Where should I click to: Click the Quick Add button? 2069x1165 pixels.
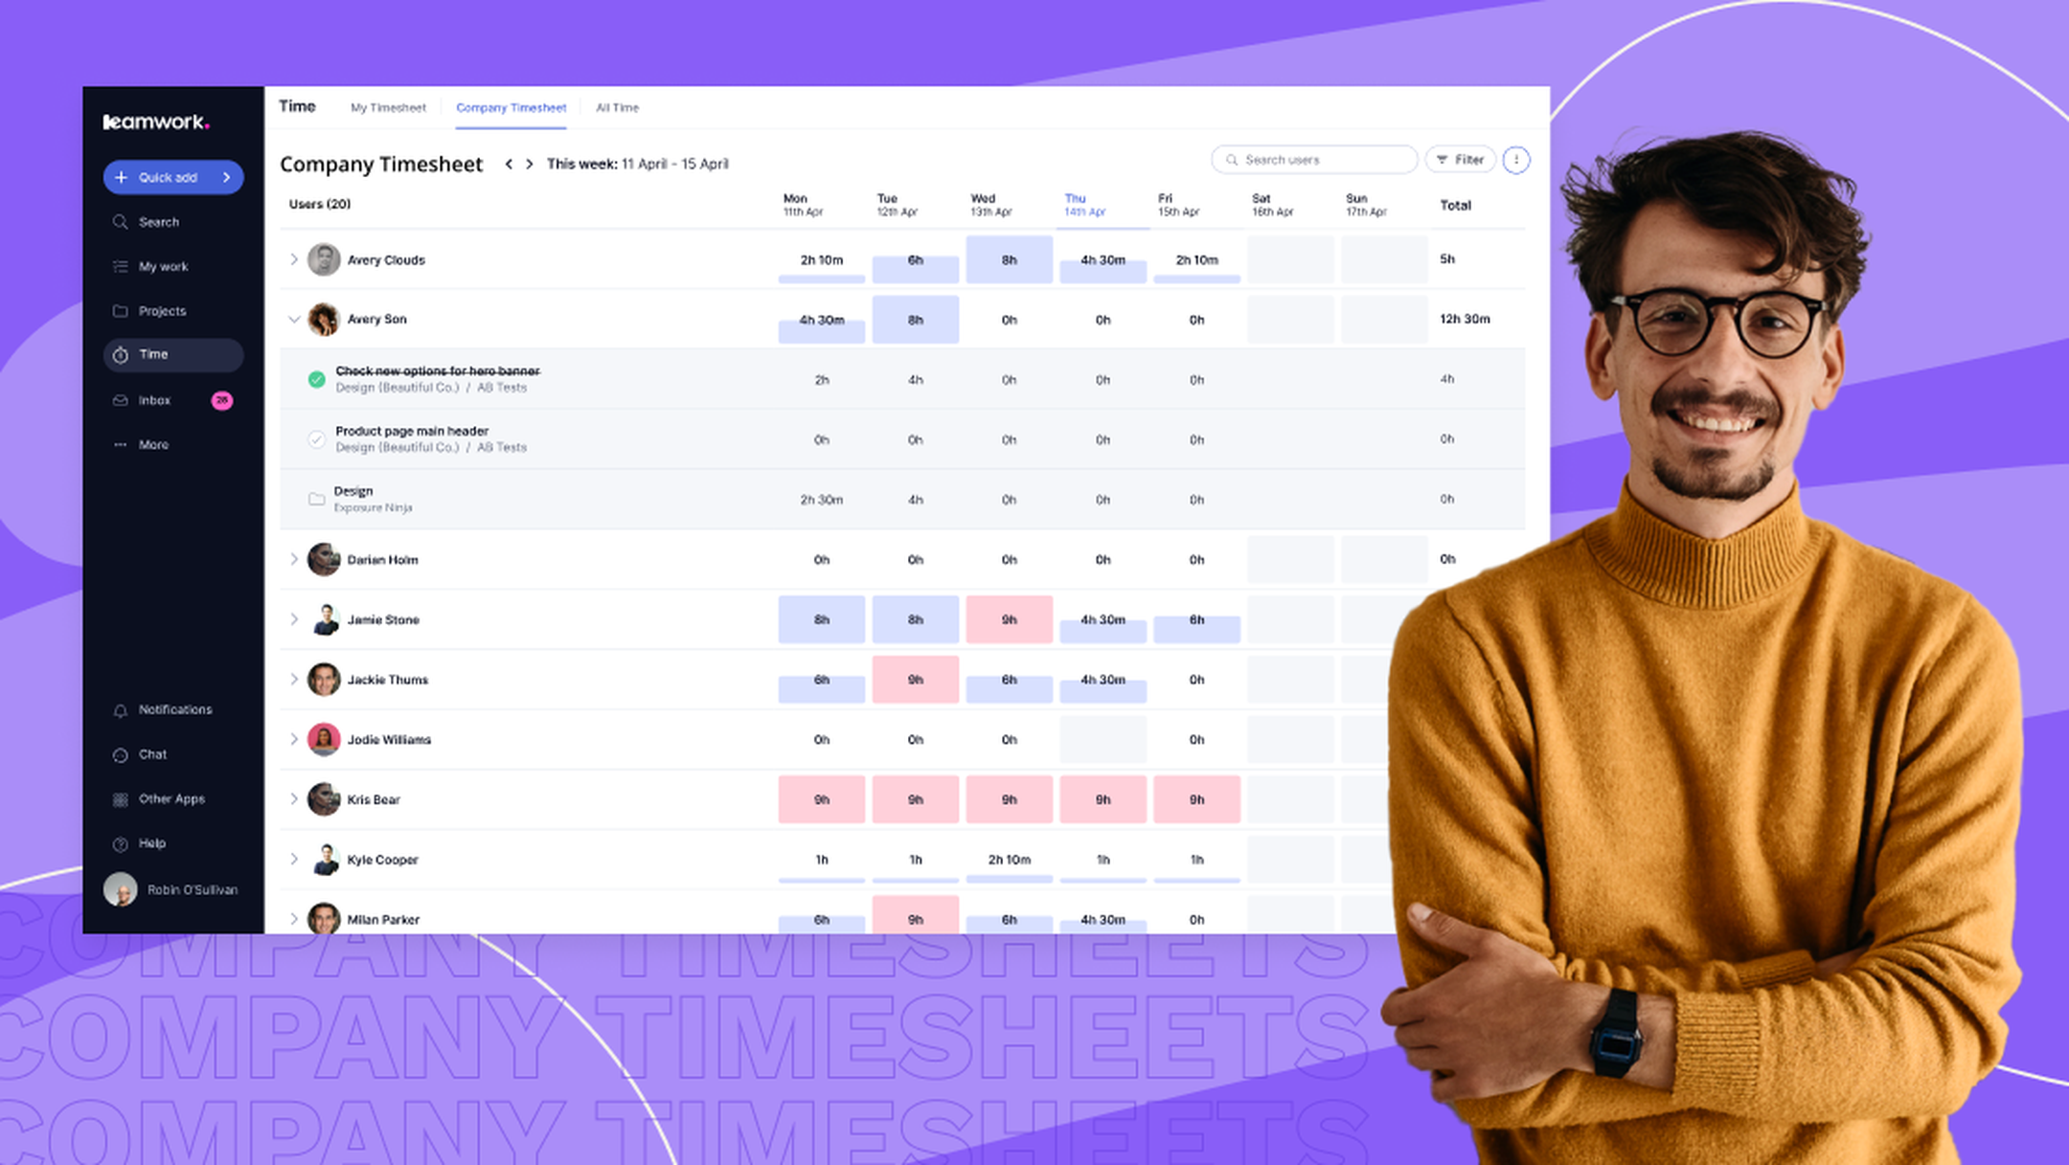click(x=172, y=177)
